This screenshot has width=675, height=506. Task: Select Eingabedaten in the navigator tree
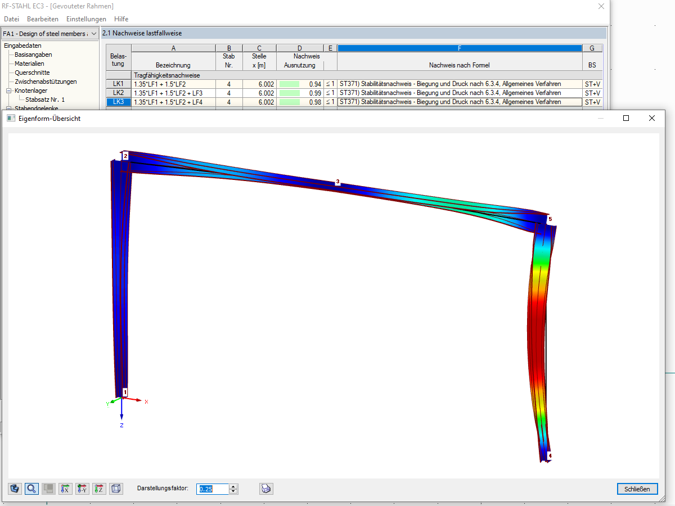[x=22, y=46]
